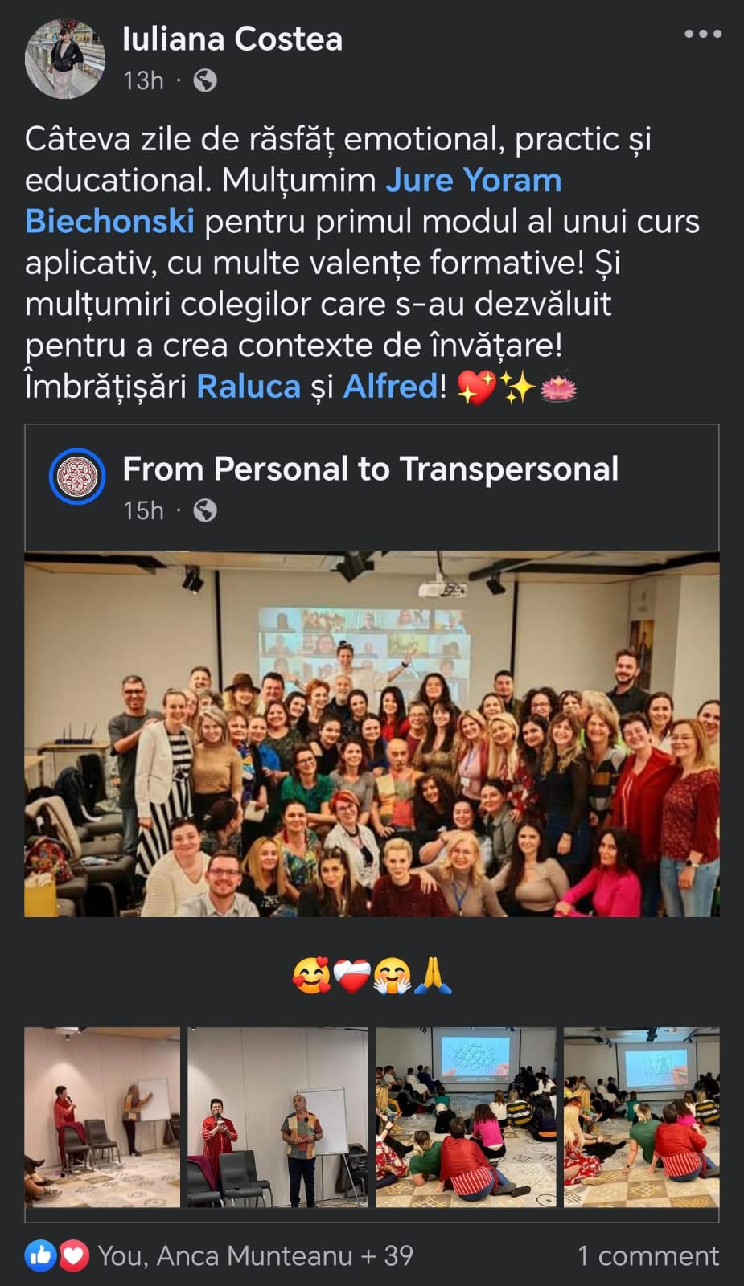Open the tagged profile Raluca
Screen dimensions: 744x1286
(x=249, y=387)
